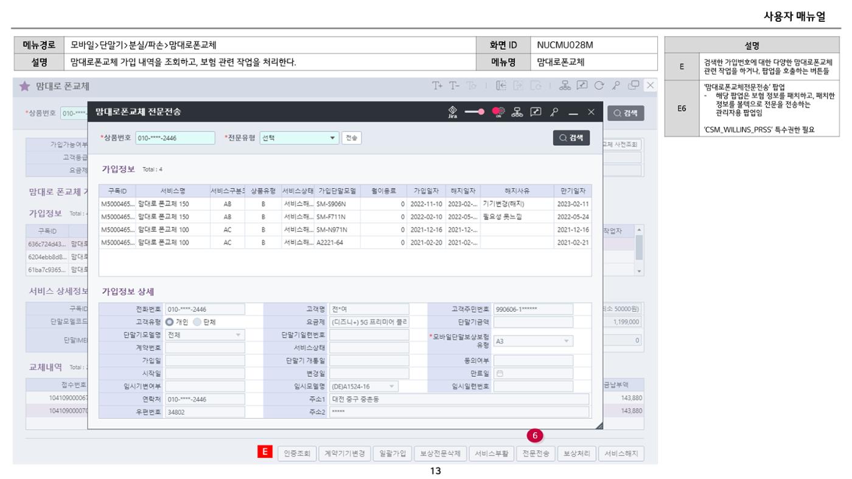Open the 임시모델명 (DE)A1524-16 dropdown
Viewport: 852px width, 479px height.
[x=363, y=386]
